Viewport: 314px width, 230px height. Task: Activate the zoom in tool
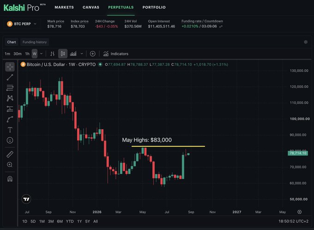point(10,165)
